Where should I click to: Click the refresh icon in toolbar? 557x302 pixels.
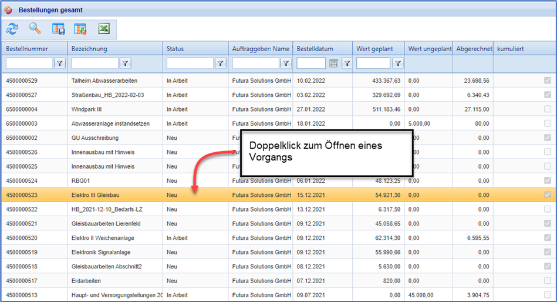12,29
